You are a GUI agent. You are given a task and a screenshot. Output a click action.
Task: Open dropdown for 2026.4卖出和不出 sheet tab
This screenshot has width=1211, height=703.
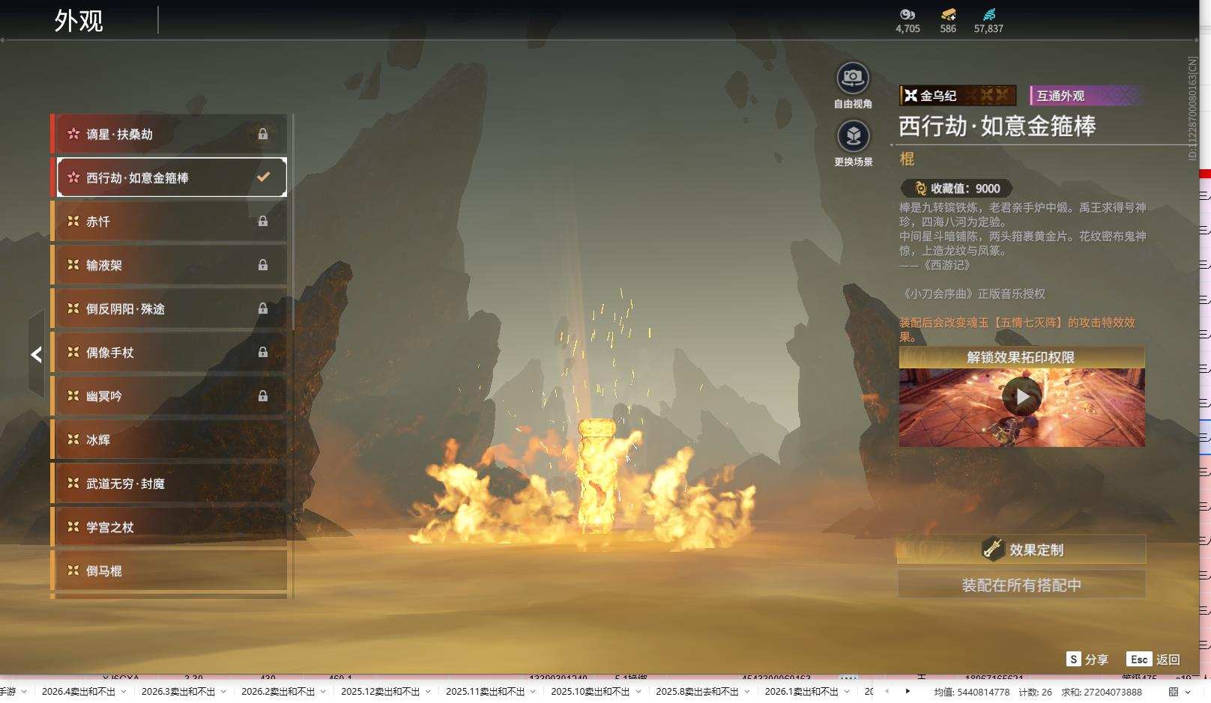click(x=124, y=692)
